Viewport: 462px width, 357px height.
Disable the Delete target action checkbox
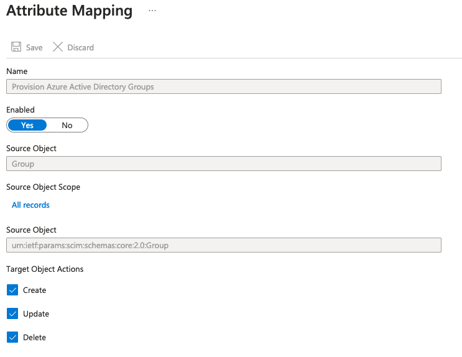[x=12, y=338]
